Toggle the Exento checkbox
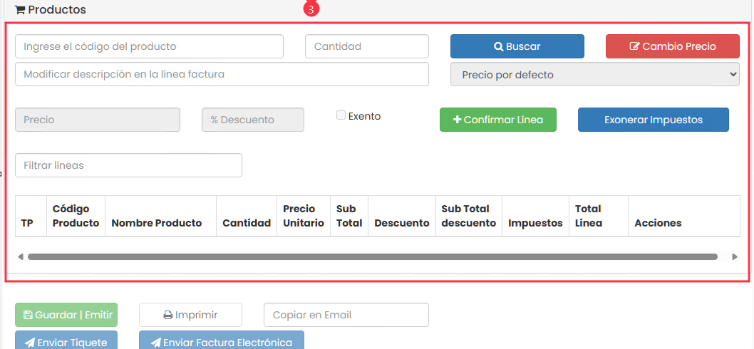The image size is (754, 349). point(341,115)
